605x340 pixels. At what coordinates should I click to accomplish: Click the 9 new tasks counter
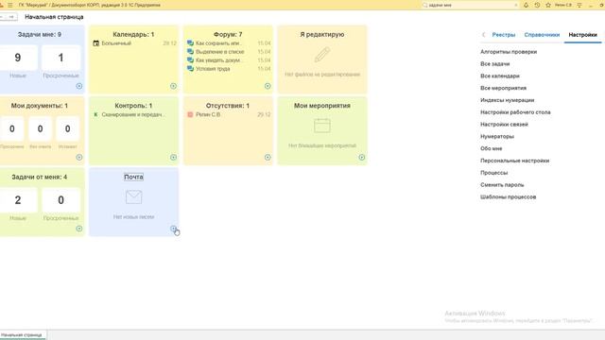click(x=18, y=58)
